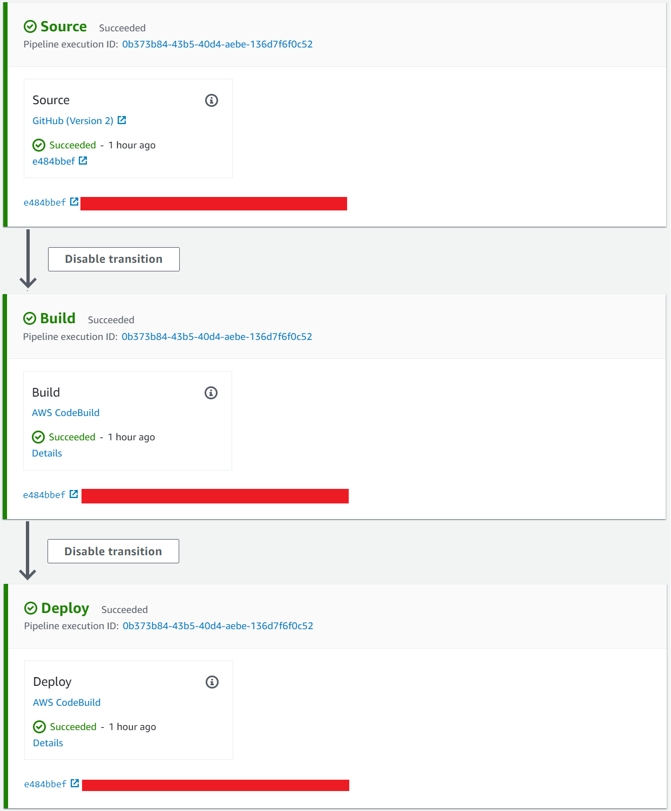Open the pipeline execution ID in the Build stage
Image resolution: width=671 pixels, height=811 pixels.
217,336
